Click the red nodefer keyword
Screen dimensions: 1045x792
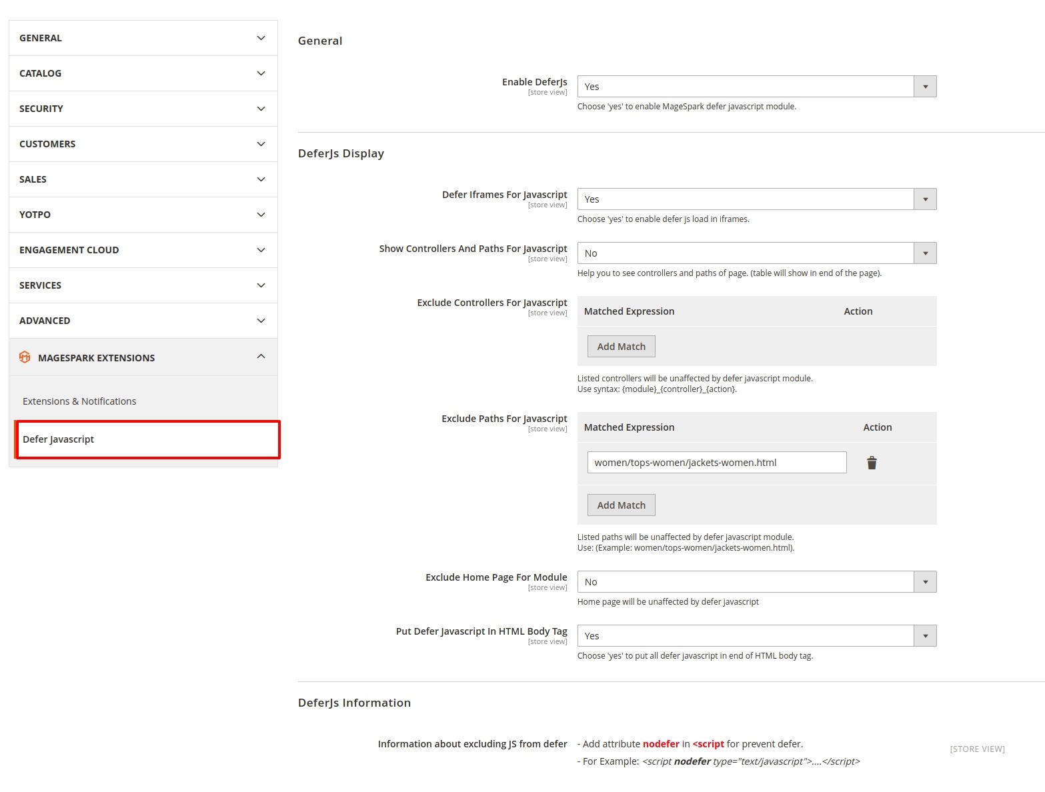coord(661,744)
